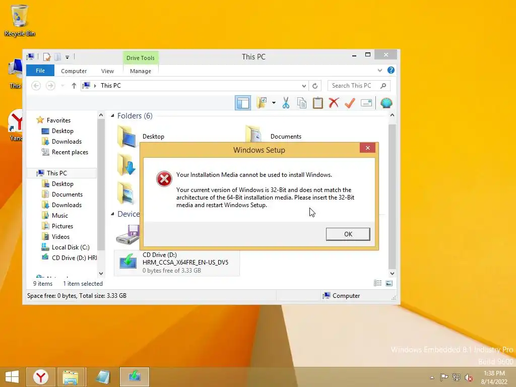
Task: Switch to details view icon
Action: [377, 283]
